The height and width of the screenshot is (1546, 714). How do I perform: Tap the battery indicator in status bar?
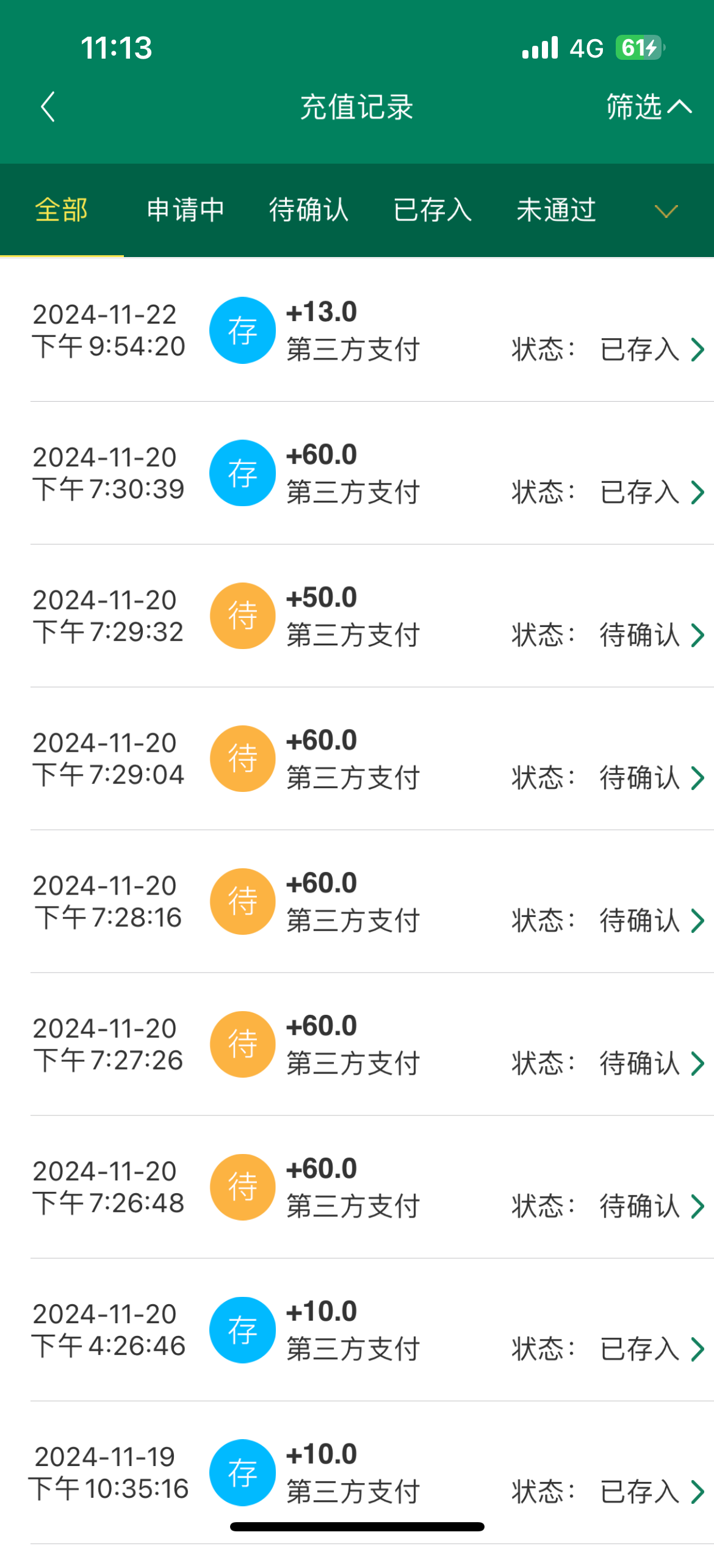click(639, 48)
